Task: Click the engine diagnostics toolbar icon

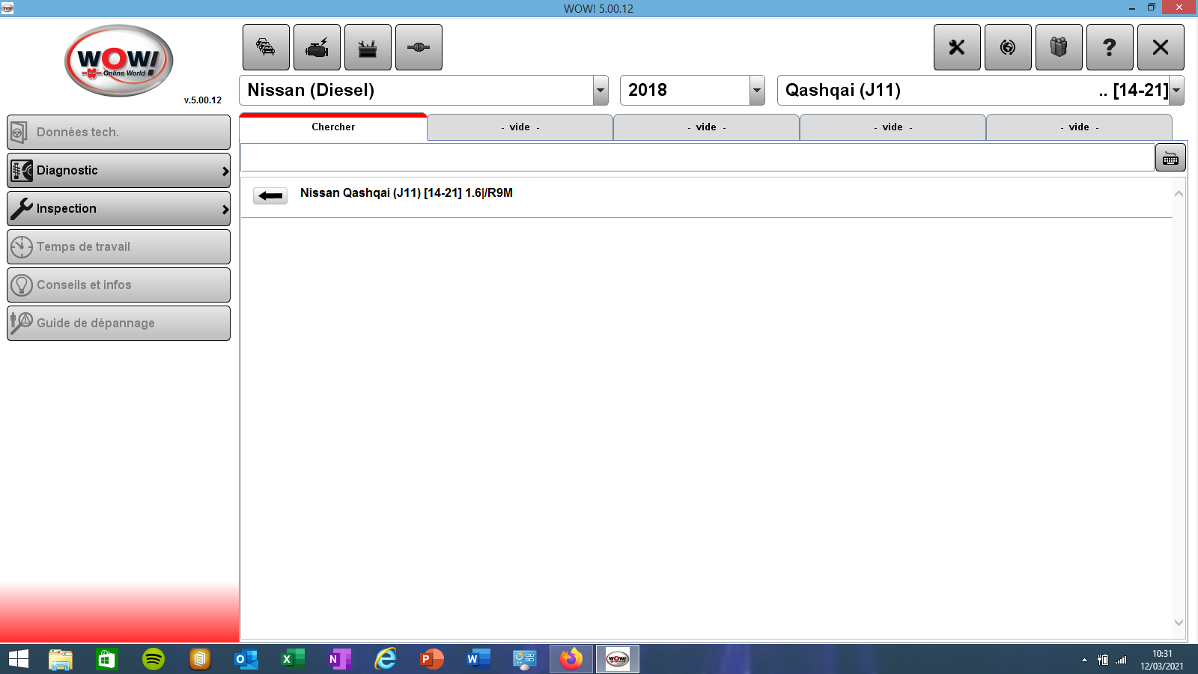Action: click(317, 47)
